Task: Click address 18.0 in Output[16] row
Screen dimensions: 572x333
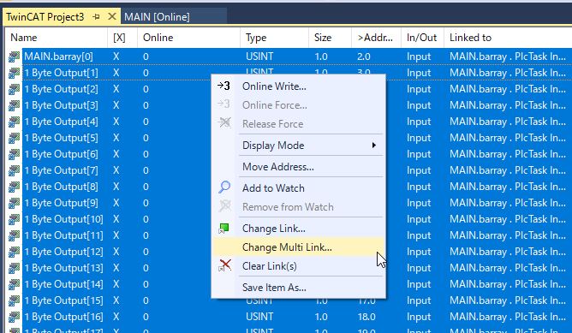Action: tap(366, 317)
